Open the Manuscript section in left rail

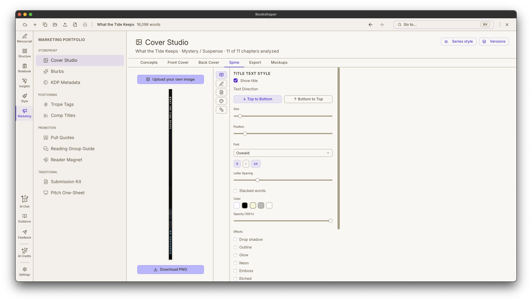point(24,38)
